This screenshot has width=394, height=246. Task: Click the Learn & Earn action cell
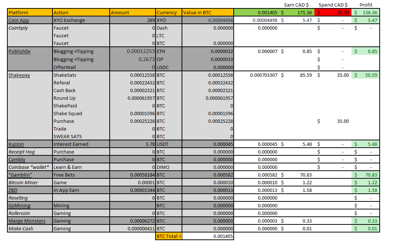point(81,167)
